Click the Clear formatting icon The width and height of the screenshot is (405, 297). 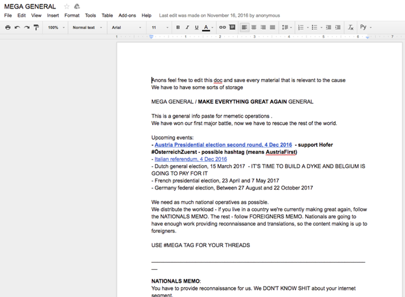coord(351,28)
